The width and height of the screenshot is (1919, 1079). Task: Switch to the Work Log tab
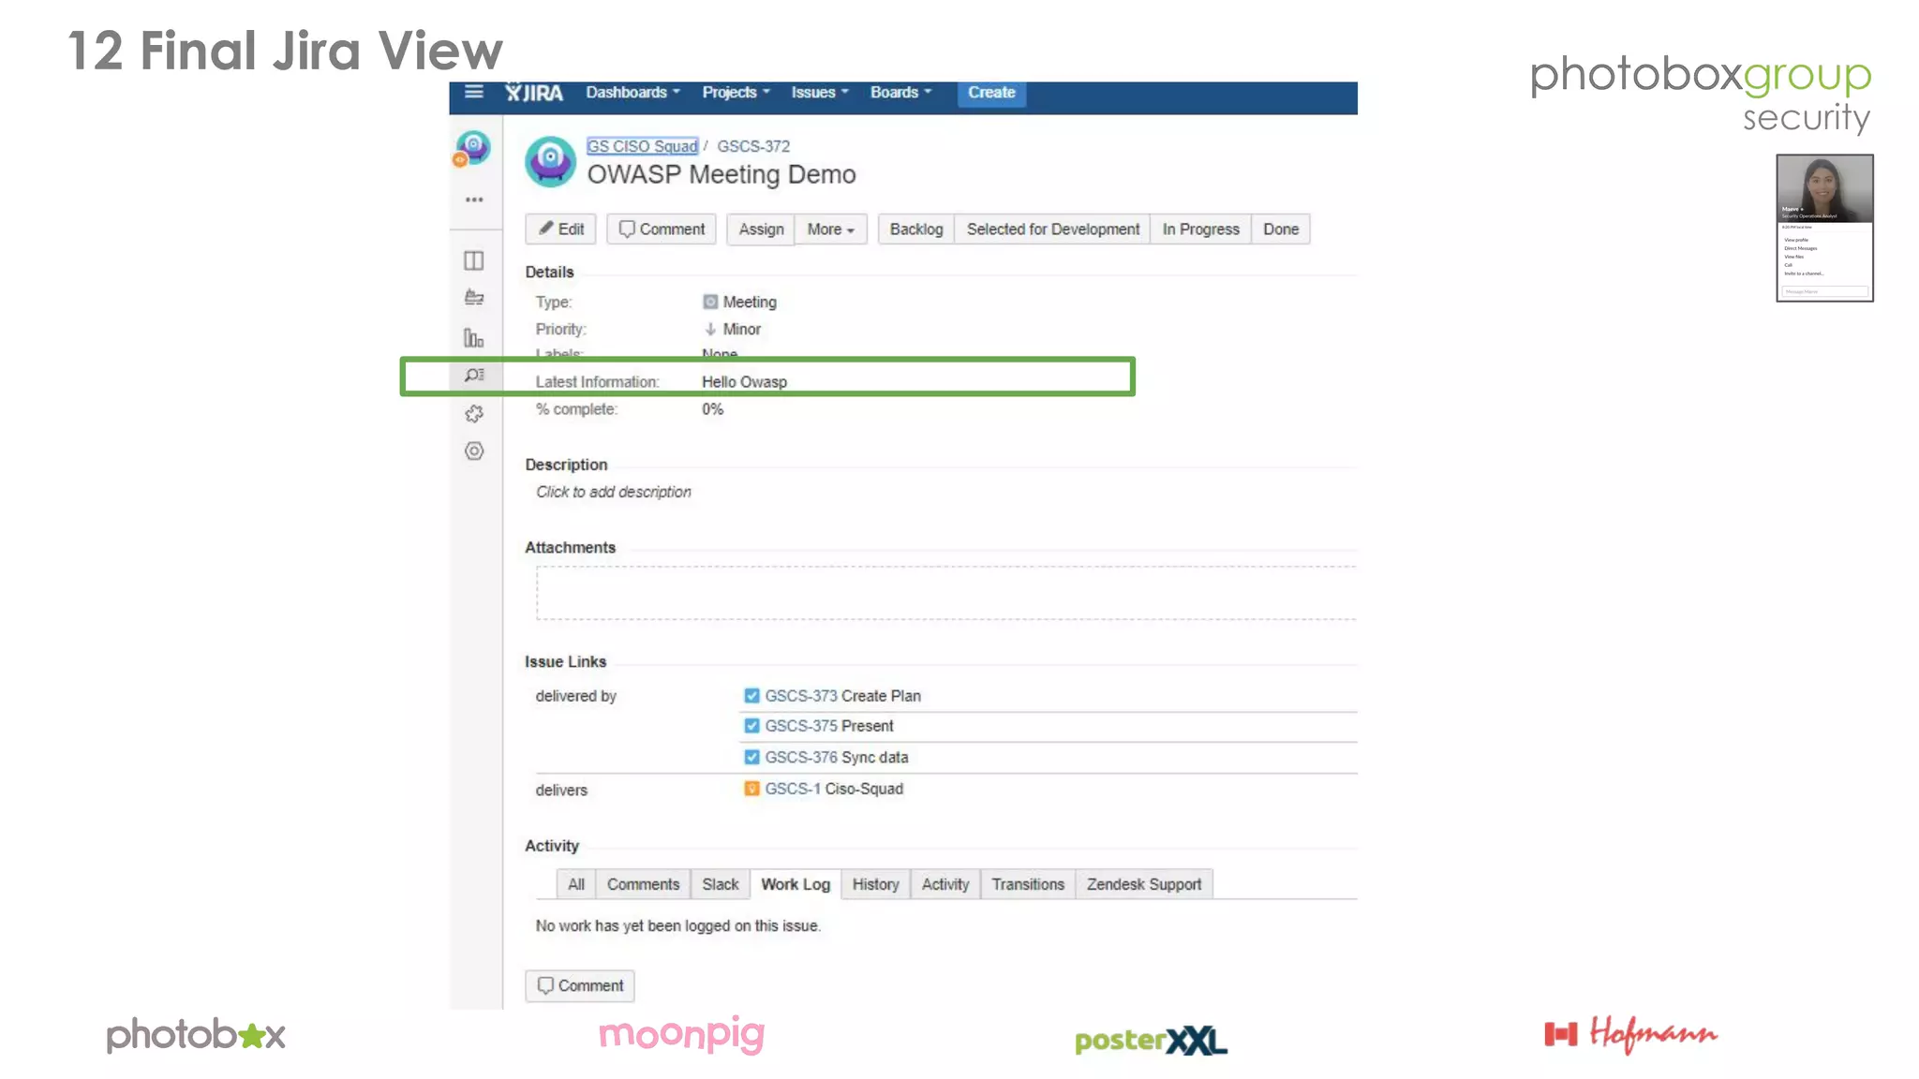tap(796, 884)
